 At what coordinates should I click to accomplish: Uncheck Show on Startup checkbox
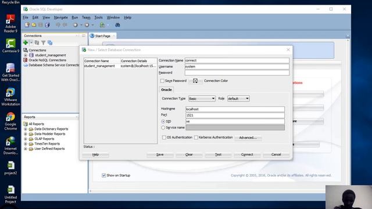click(x=103, y=175)
